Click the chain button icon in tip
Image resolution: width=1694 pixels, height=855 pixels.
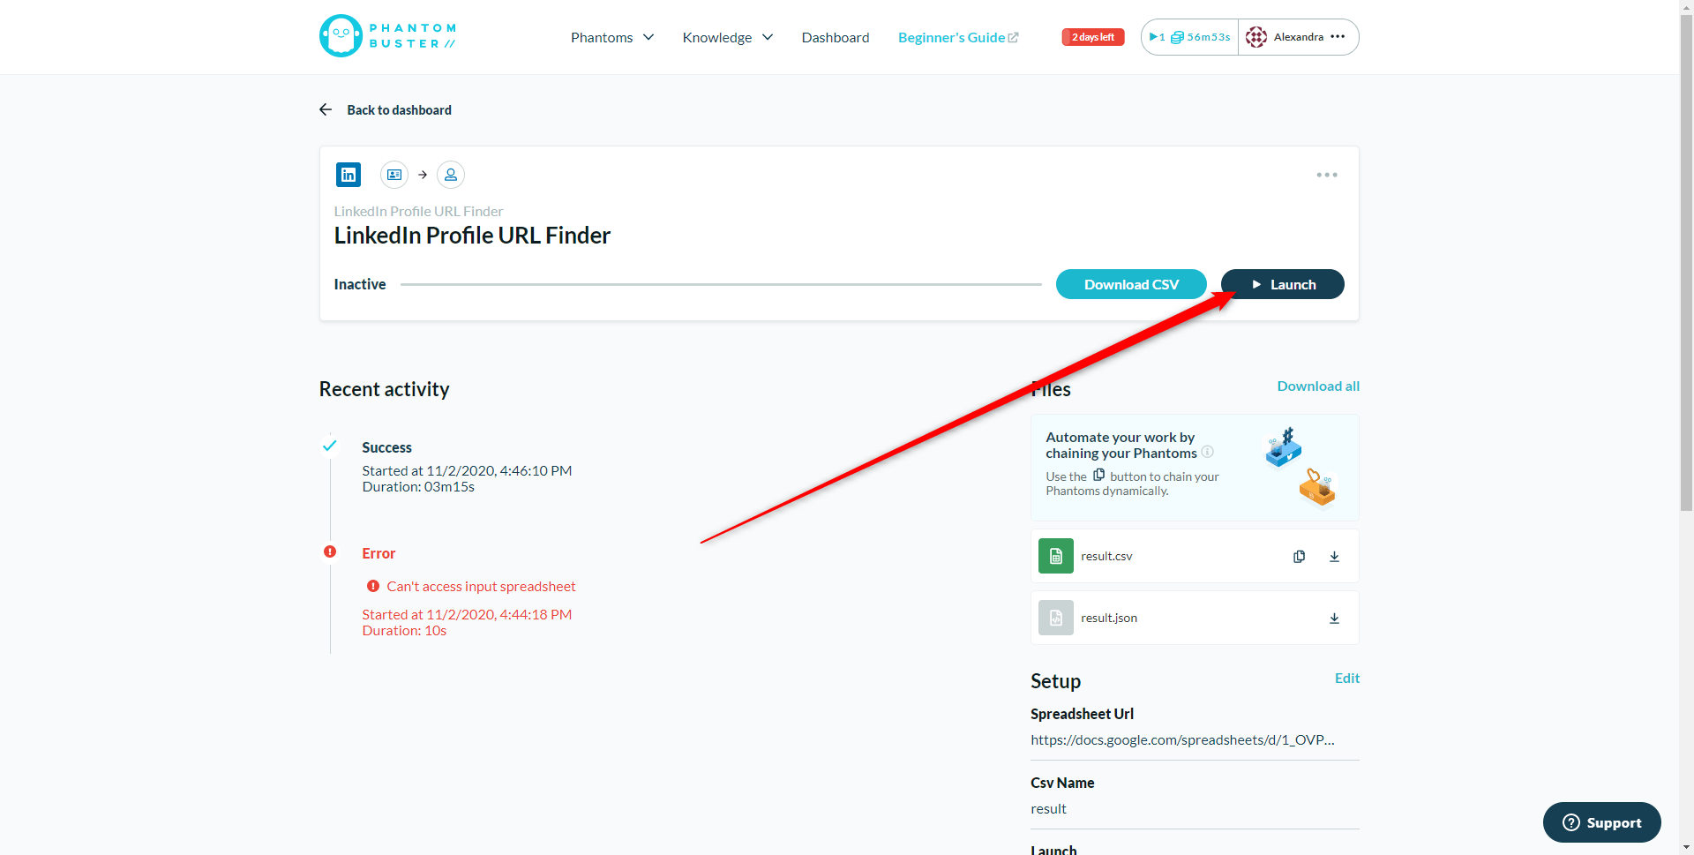[1098, 475]
